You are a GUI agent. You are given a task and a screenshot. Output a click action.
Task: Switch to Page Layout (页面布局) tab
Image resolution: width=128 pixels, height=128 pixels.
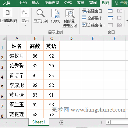click(x=52, y=3)
